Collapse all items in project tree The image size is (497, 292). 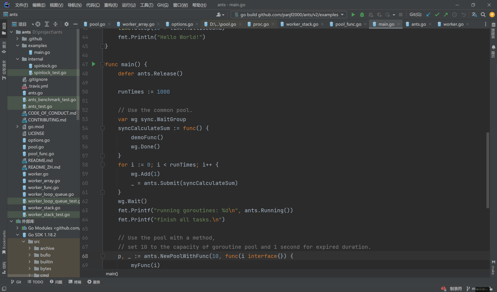[x=55, y=24]
